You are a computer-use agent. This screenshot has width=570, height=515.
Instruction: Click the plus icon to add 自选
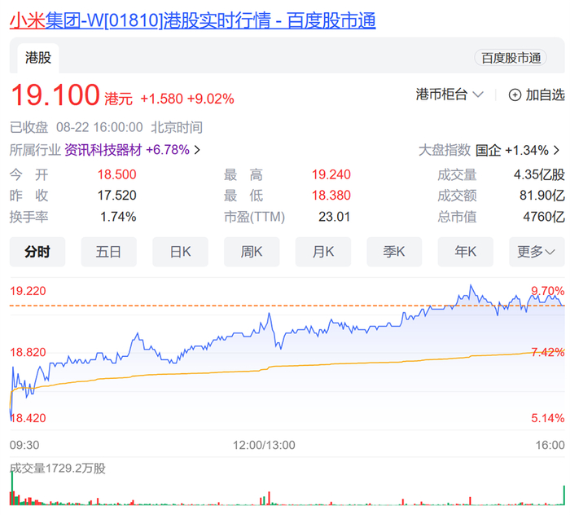(515, 95)
